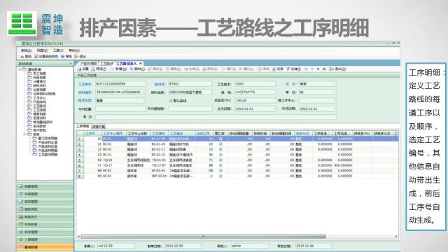Screen dimensions: 448x252
Task: Open the 路线类型 dropdown showing 普通
Action: [x=143, y=101]
